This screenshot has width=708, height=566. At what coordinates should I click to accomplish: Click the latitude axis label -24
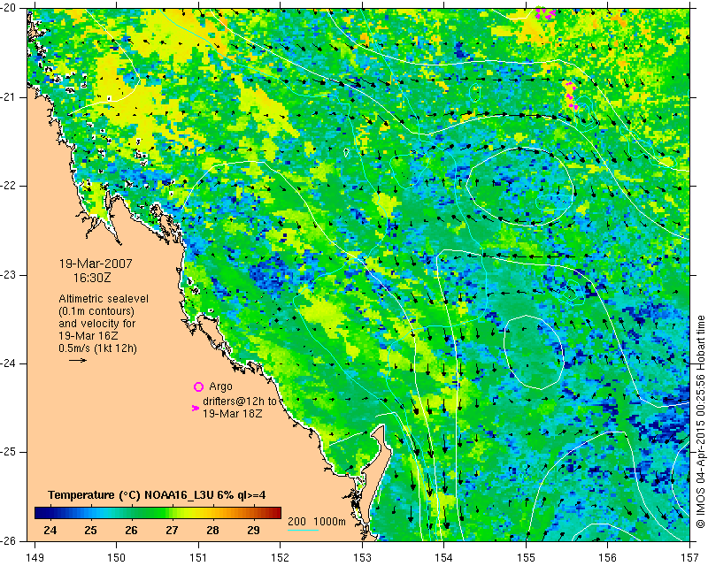[9, 363]
